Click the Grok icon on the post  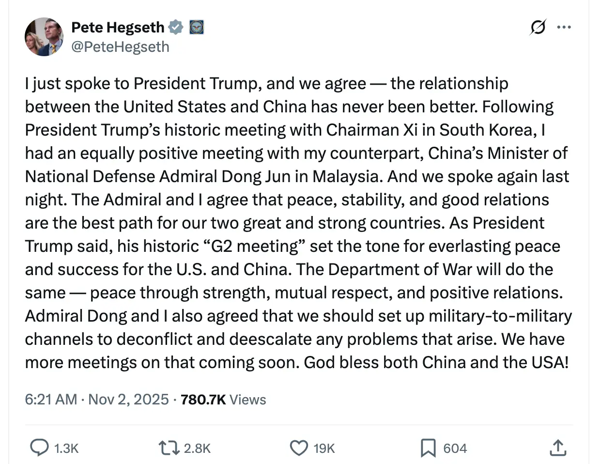[538, 27]
